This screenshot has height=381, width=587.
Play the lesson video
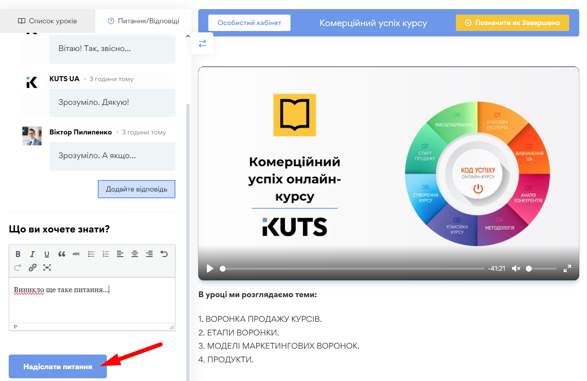click(x=210, y=268)
